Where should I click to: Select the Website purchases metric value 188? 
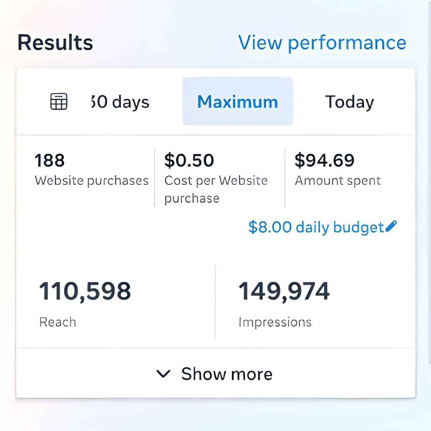(49, 160)
